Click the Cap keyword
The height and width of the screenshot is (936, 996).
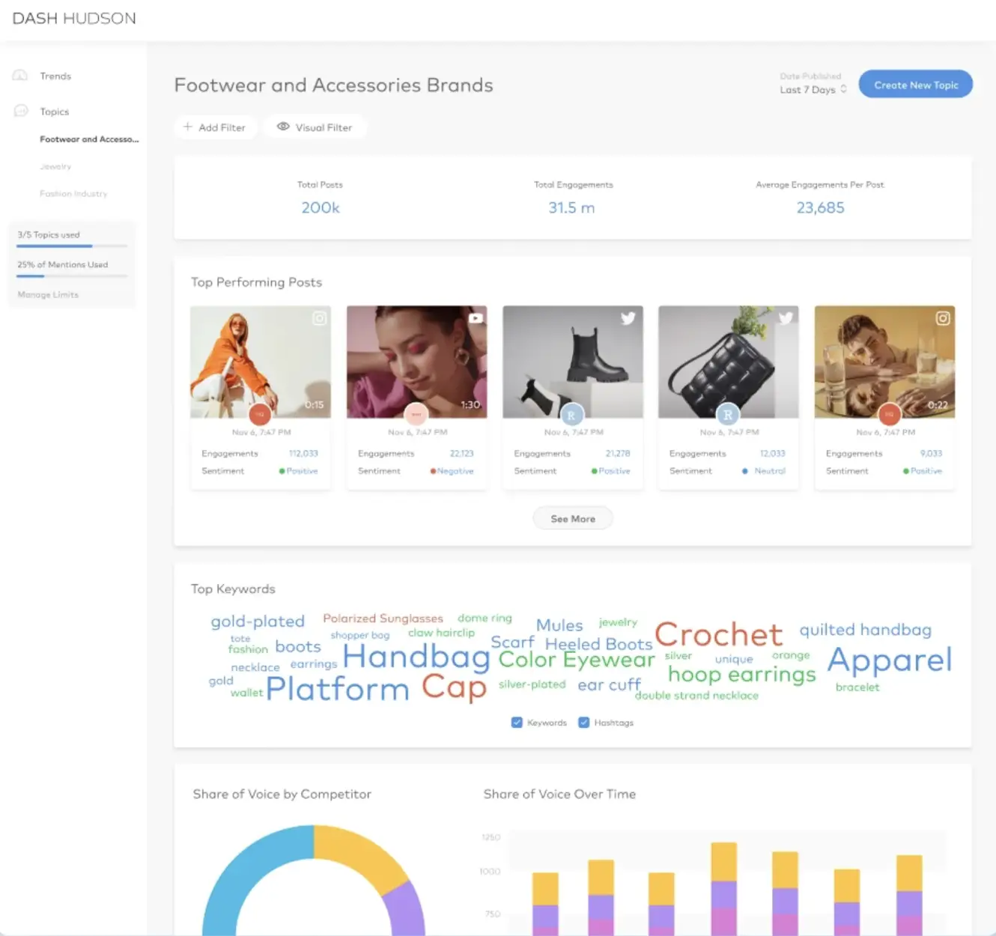coord(455,687)
